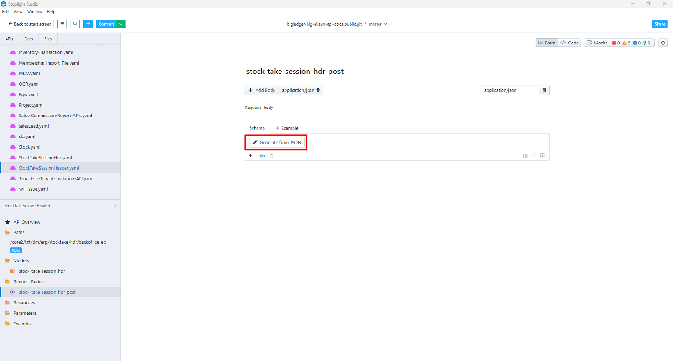Click Generate from JSON
Image resolution: width=673 pixels, height=361 pixels.
coord(277,142)
